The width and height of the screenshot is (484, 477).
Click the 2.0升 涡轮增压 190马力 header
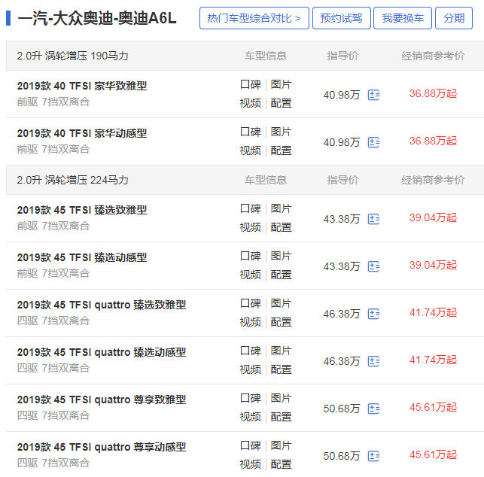(x=72, y=56)
